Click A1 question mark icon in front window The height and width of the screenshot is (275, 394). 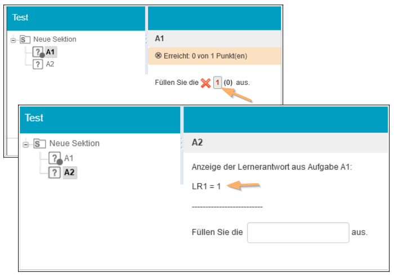pyautogui.click(x=55, y=159)
